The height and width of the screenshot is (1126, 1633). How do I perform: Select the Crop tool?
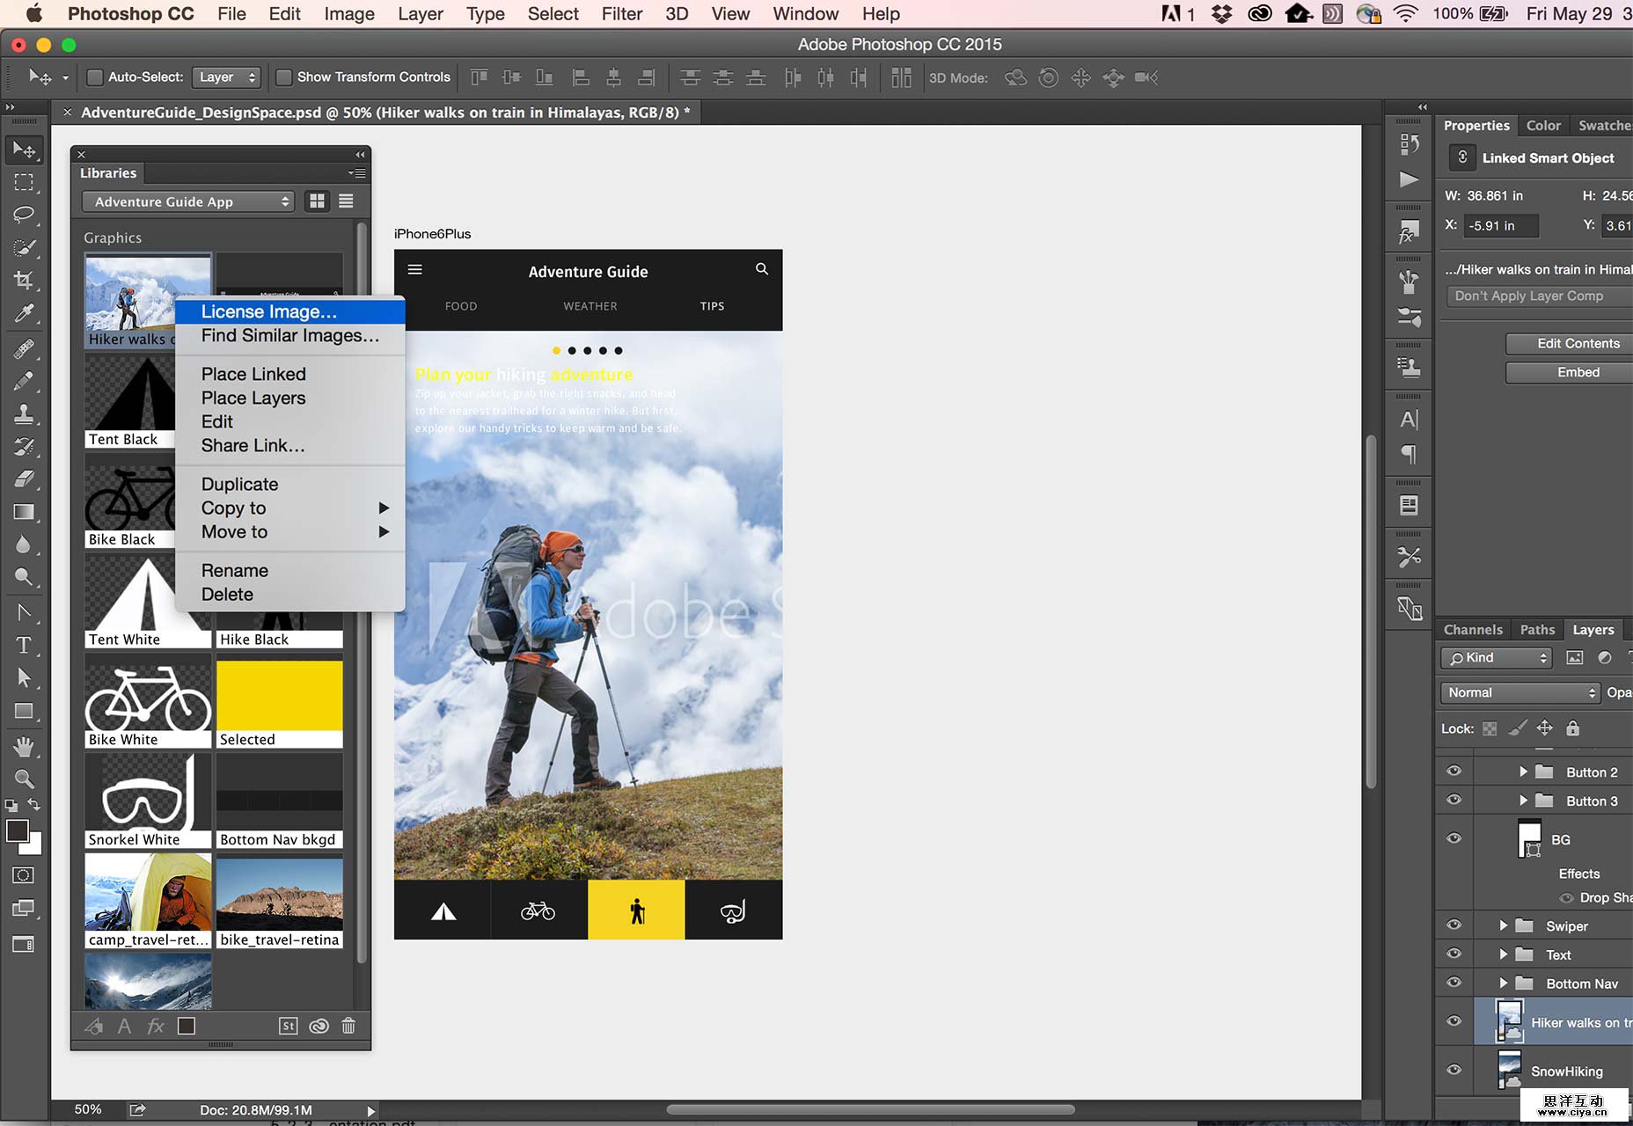point(24,281)
